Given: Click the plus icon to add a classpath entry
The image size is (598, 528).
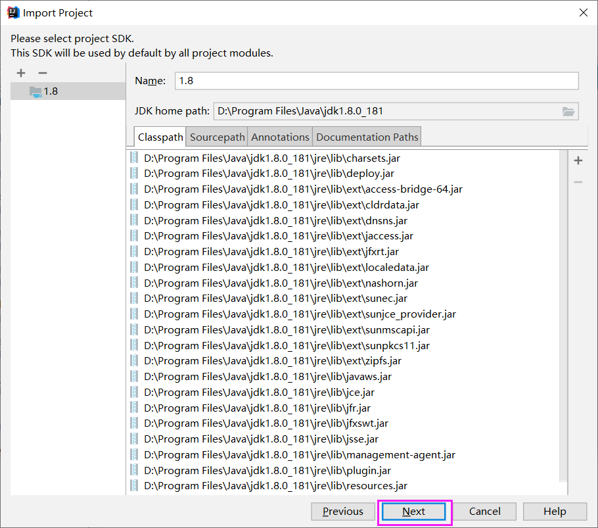Looking at the screenshot, I should (x=578, y=160).
